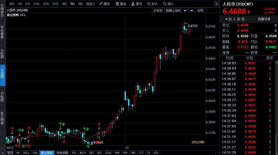Viewport: 278px width, 155px height.
Task: Expand the toolbar with right chevron
Action: coord(217,4)
